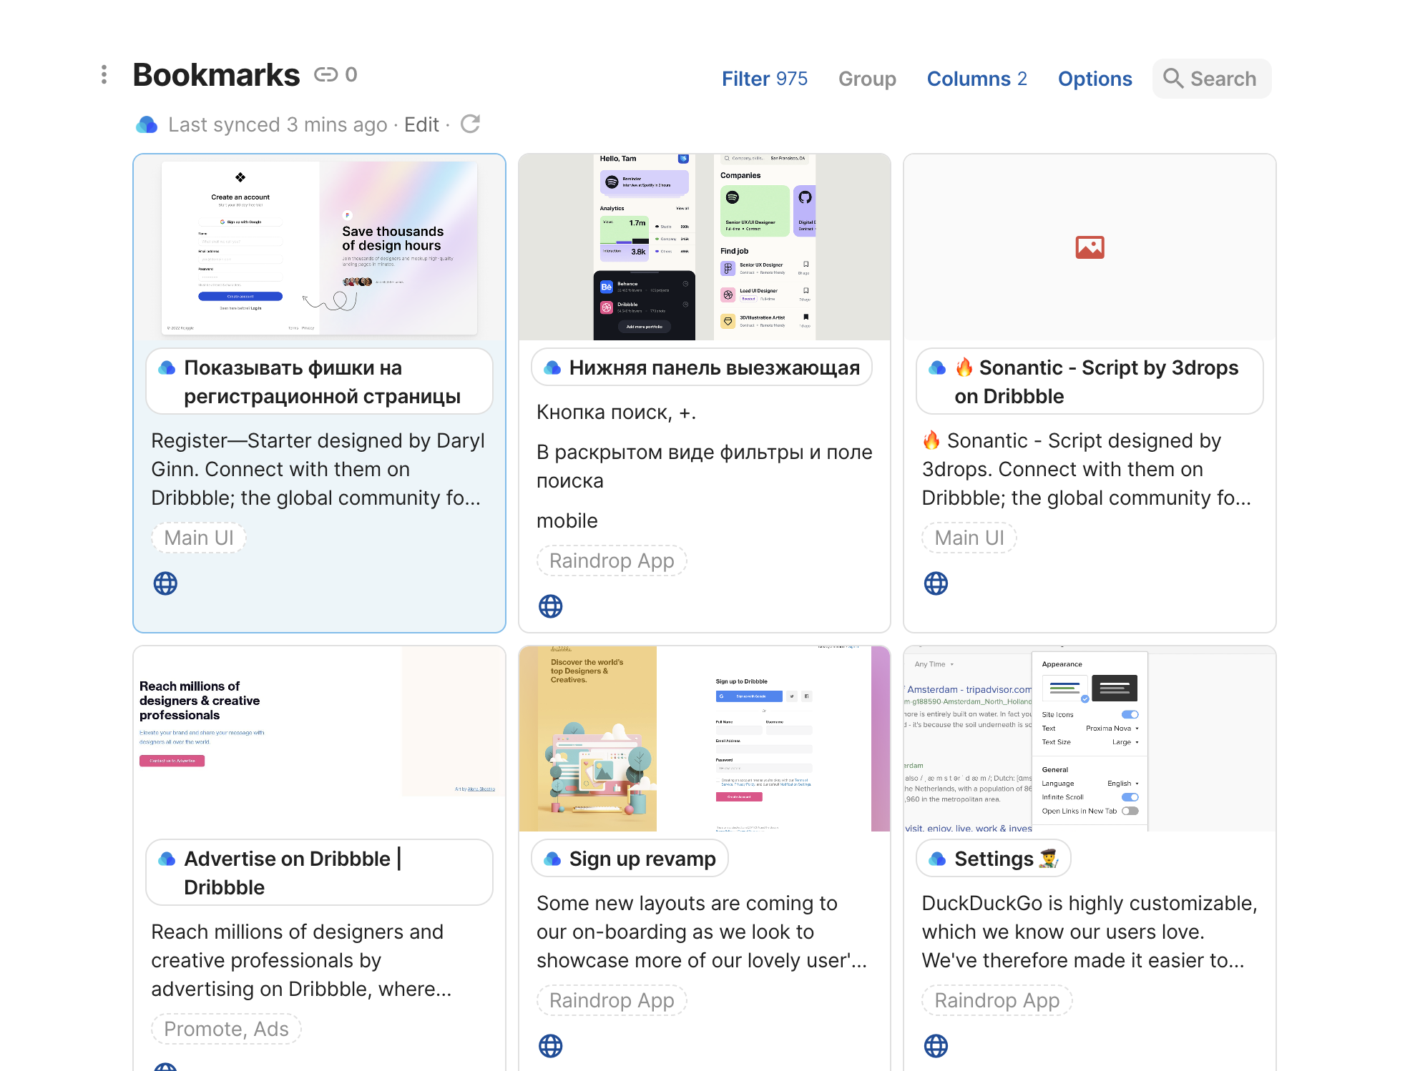Click the Raindrop cloud icon by Last synced
1415x1071 pixels.
147,124
